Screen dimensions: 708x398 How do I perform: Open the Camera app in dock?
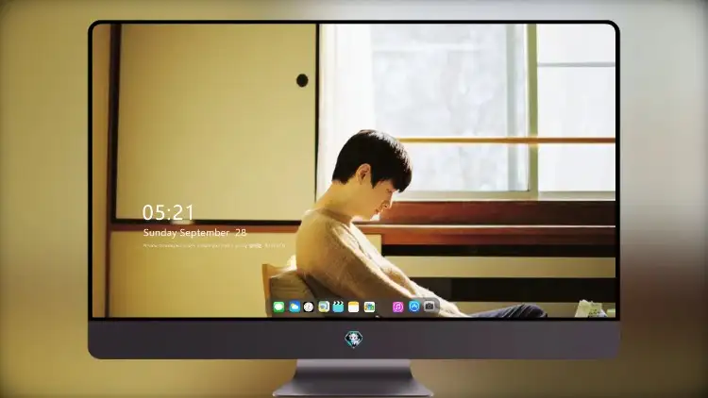pyautogui.click(x=430, y=307)
